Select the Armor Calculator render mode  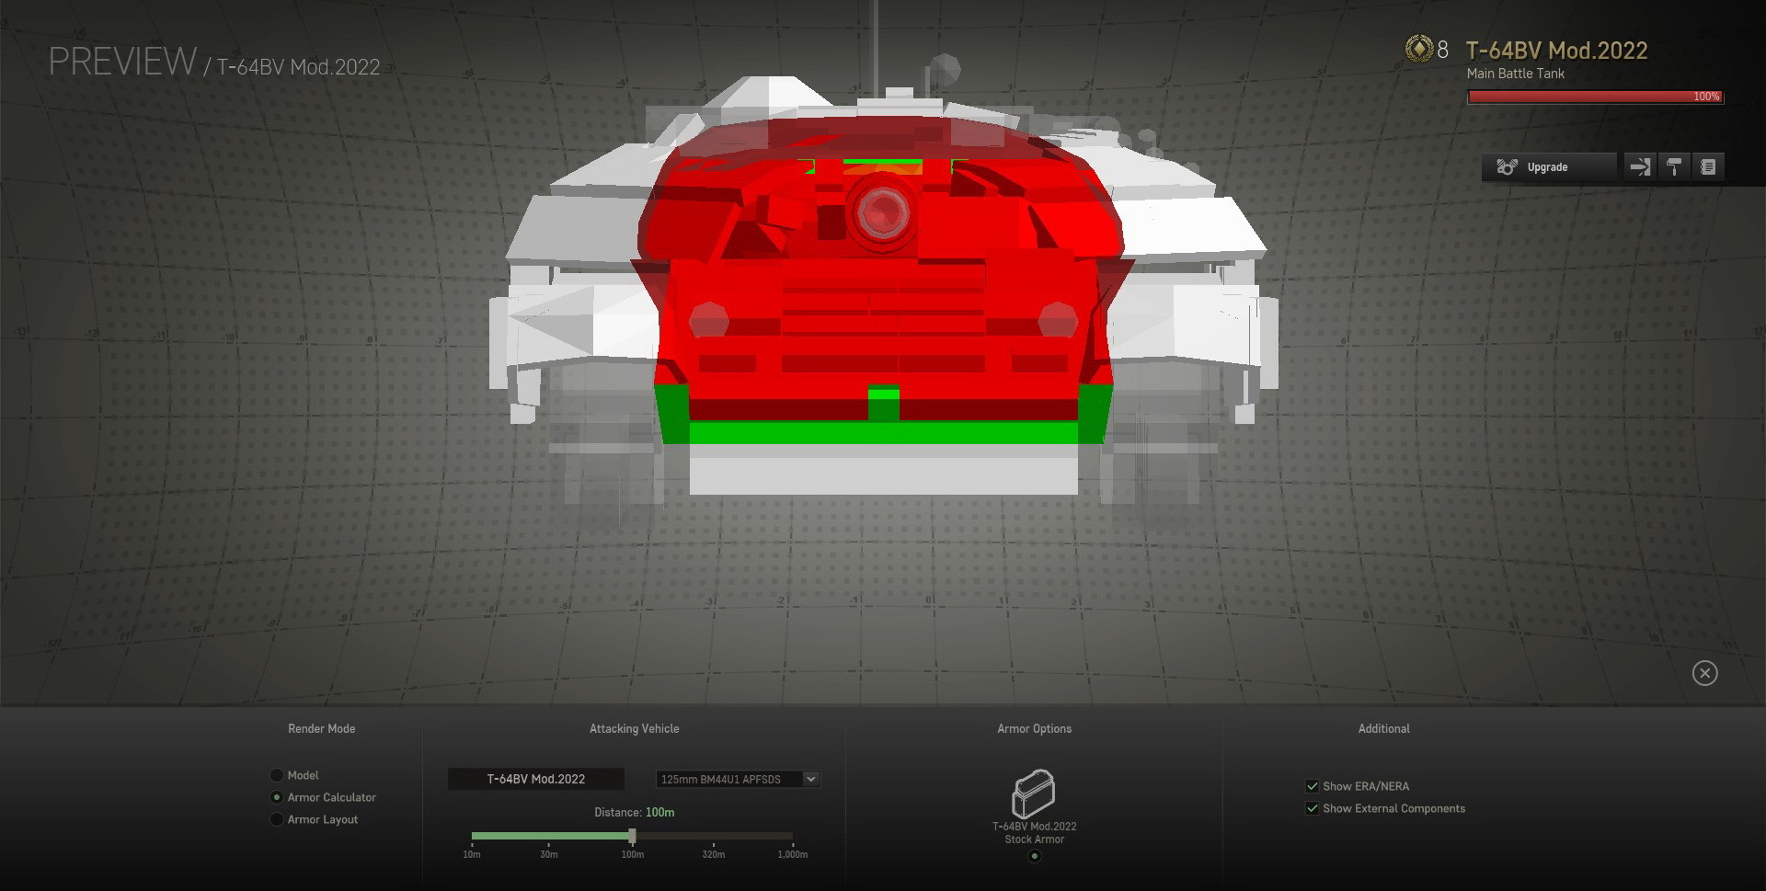pos(277,797)
